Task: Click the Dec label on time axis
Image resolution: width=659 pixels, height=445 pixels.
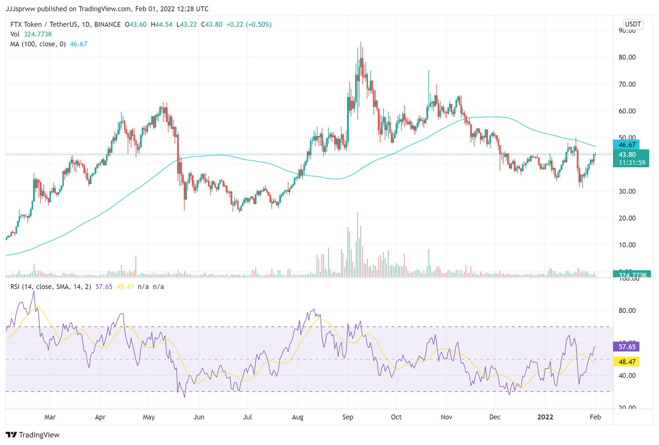Action: [495, 417]
